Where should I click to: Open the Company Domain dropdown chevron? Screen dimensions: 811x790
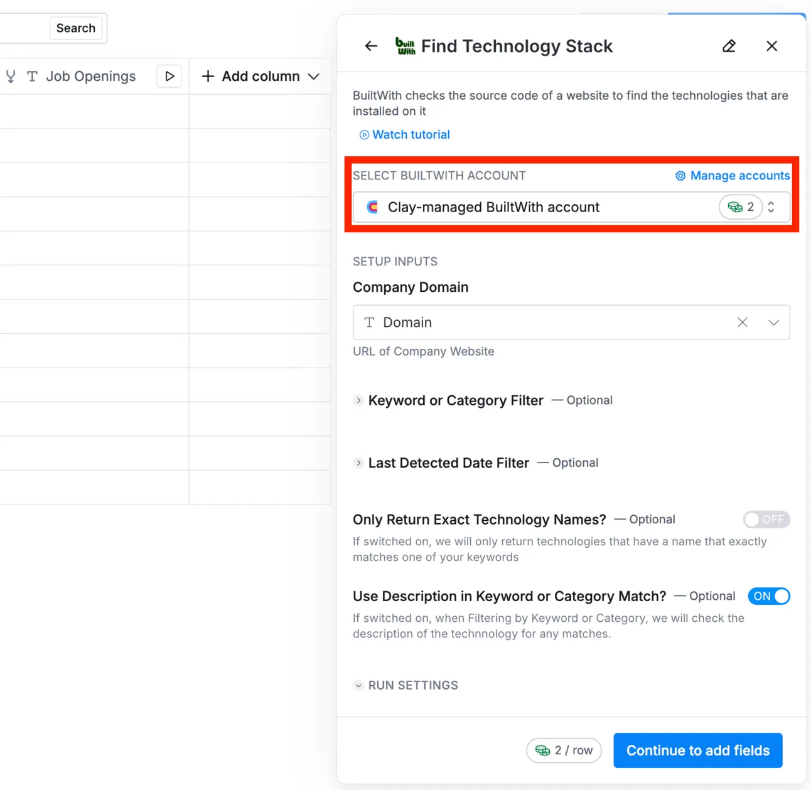pyautogui.click(x=773, y=322)
